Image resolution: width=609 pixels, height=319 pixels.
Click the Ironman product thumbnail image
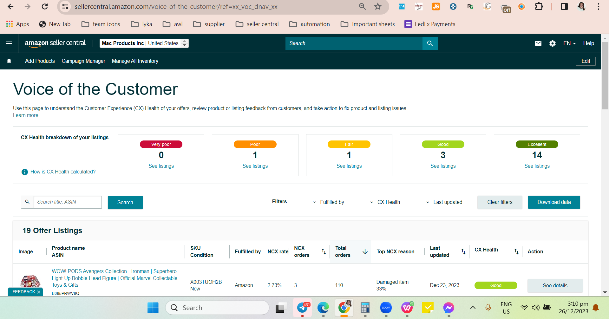coord(30,282)
